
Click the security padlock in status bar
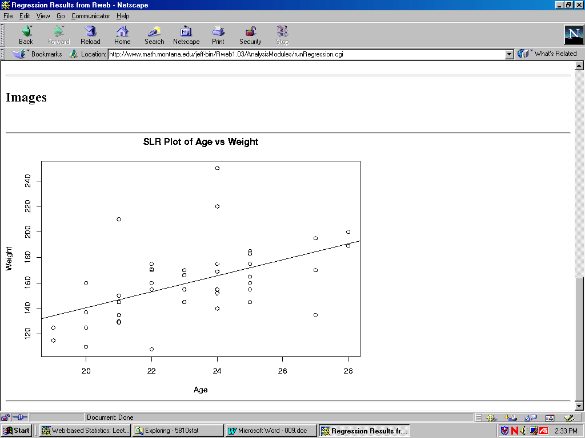(6, 417)
